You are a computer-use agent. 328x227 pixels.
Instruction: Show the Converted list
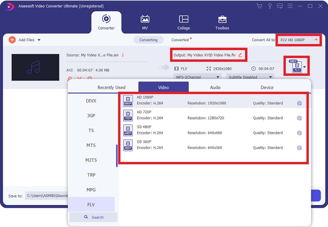pos(180,40)
